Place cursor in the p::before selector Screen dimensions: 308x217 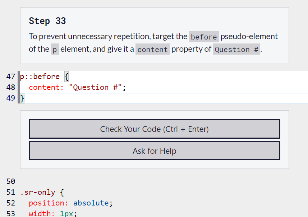pos(40,77)
